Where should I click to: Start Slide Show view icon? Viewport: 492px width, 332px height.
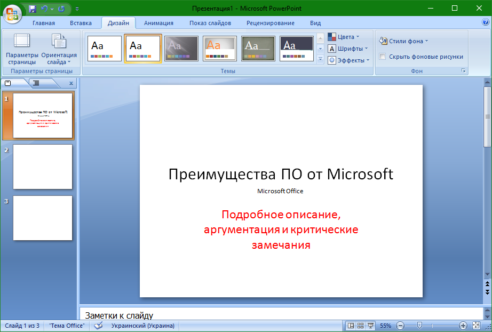(x=370, y=326)
